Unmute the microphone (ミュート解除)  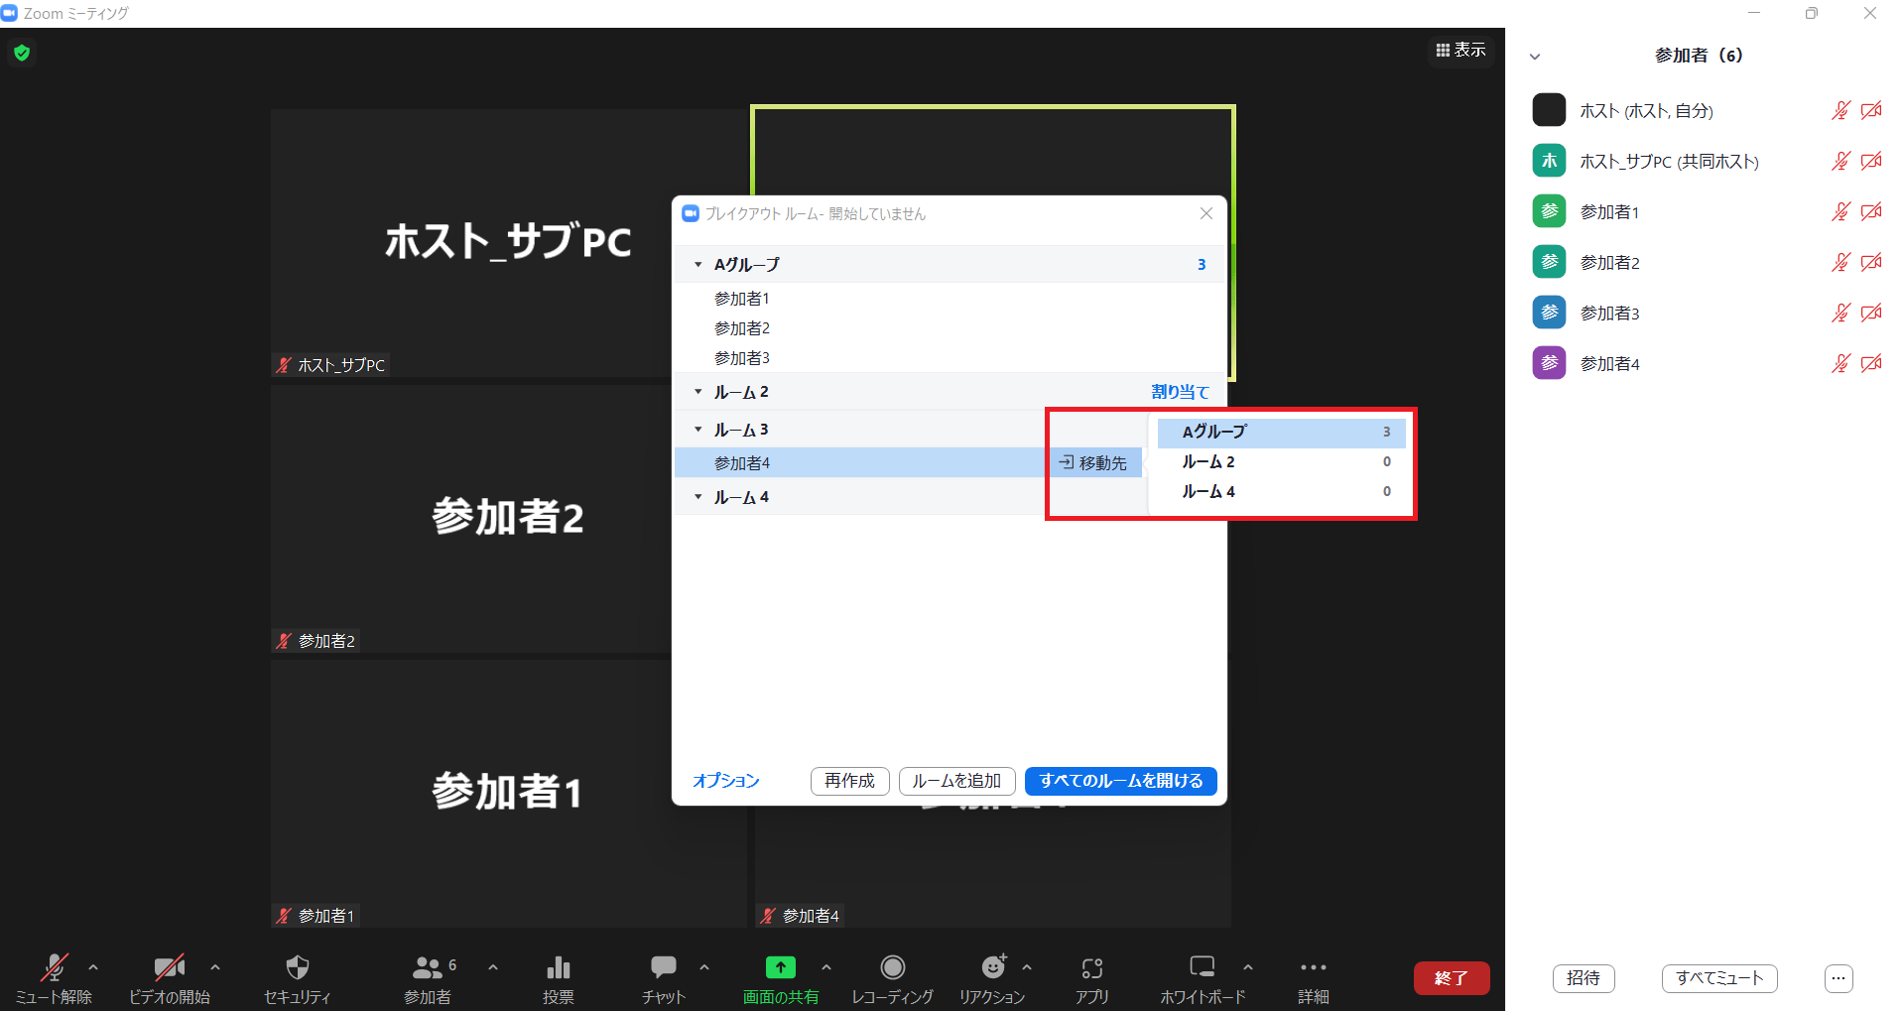(54, 968)
